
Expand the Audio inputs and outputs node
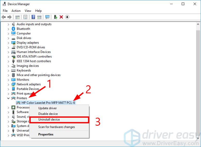8,24
